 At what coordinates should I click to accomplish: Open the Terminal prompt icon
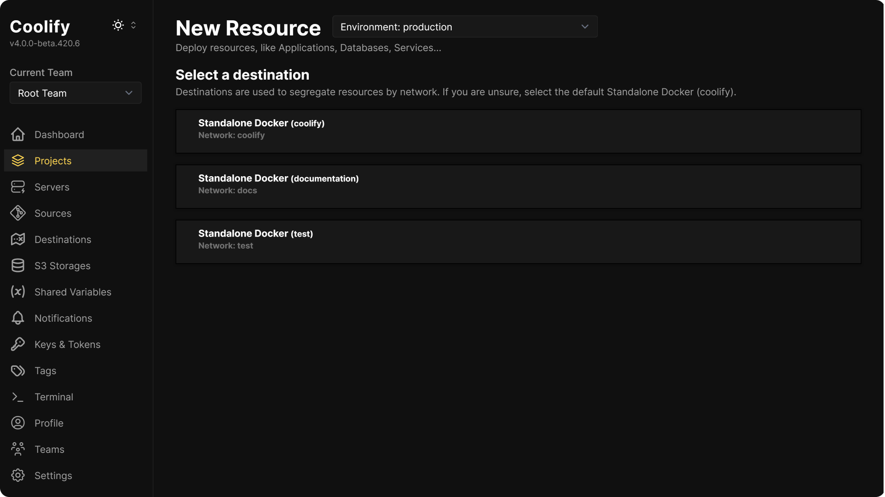(18, 397)
